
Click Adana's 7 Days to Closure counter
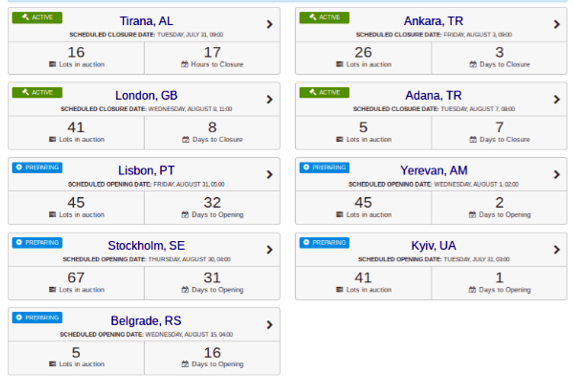499,128
